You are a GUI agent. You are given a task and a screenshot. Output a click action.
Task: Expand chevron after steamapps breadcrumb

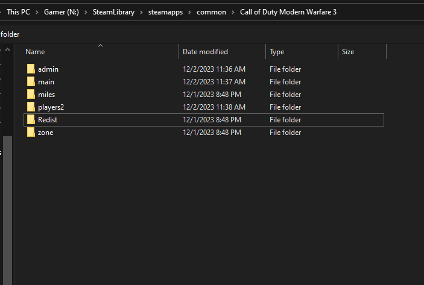pyautogui.click(x=189, y=12)
